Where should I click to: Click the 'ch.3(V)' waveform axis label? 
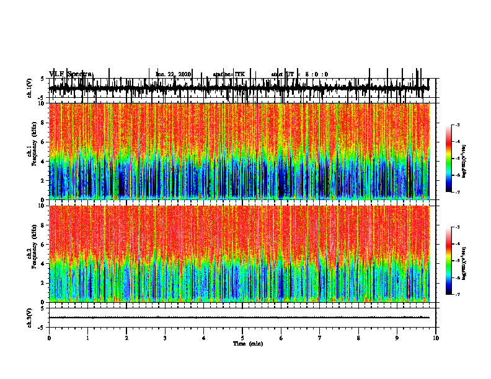[30, 318]
